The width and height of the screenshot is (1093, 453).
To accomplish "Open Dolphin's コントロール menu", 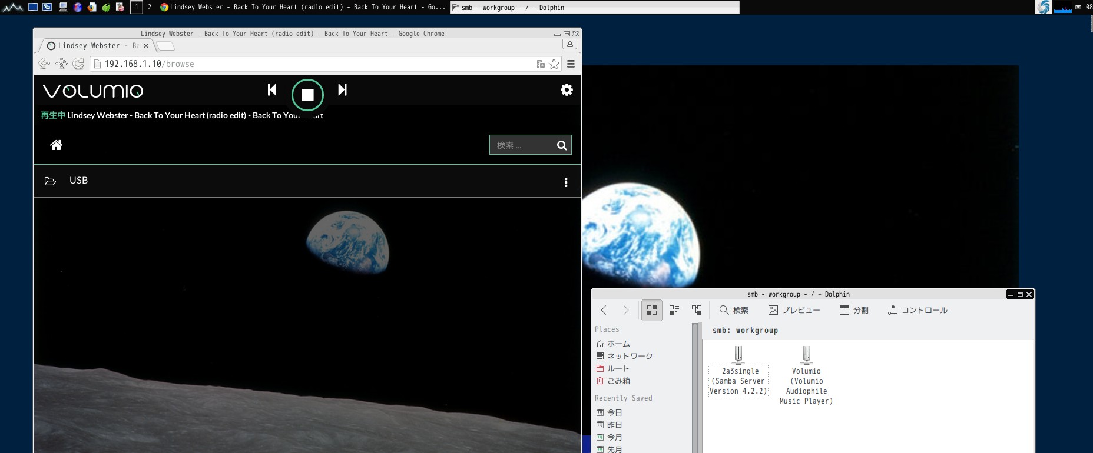I will 918,310.
